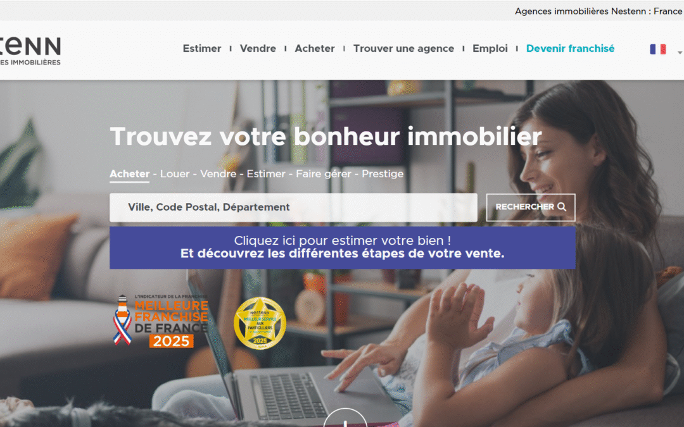This screenshot has width=684, height=427.
Task: Switch to the Faire gérer tab
Action: (x=323, y=174)
